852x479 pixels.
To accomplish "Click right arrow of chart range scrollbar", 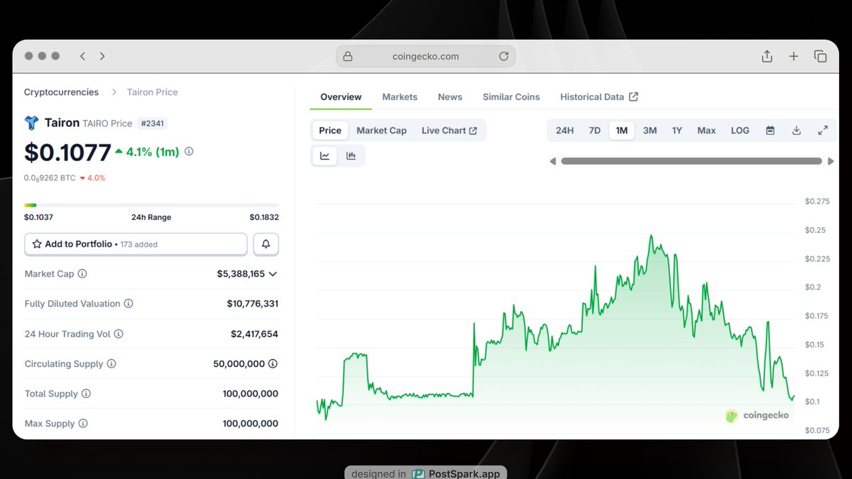I will 831,161.
